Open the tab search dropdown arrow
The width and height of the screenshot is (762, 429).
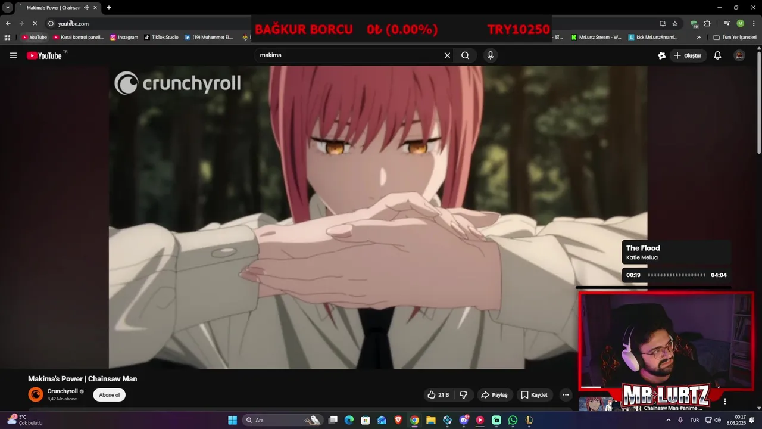[8, 8]
